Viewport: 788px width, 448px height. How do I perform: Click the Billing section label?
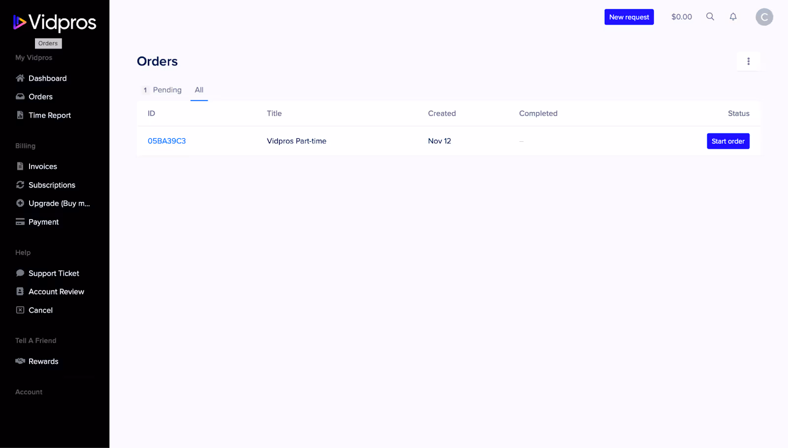25,146
